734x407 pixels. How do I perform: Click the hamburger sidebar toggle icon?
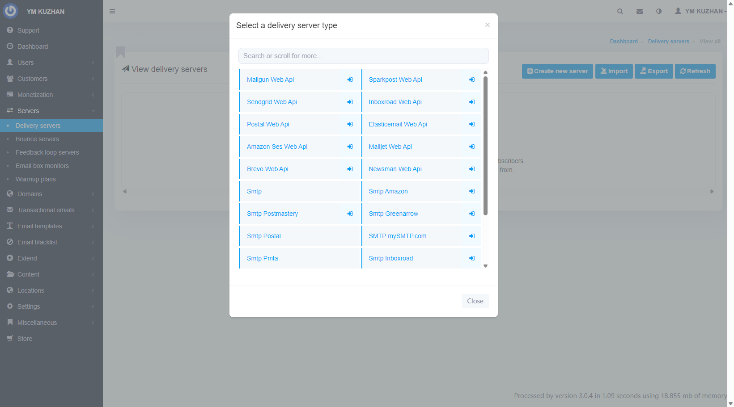tap(112, 11)
